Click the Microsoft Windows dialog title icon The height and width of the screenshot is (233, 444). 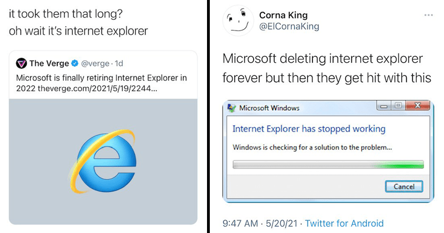pyautogui.click(x=230, y=107)
